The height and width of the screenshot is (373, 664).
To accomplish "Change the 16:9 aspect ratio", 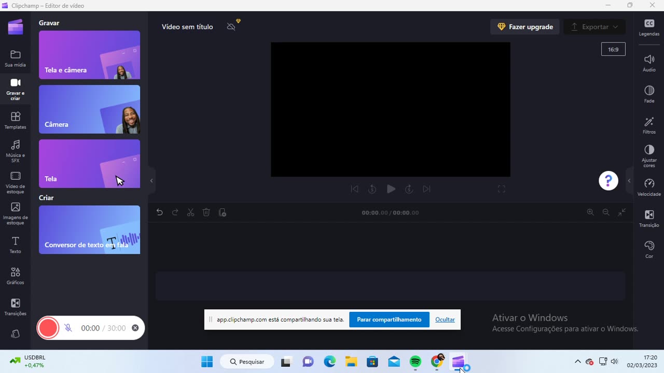I will pos(613,49).
